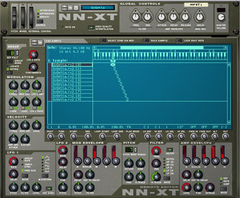Toggle W source under Modulation F.Freq
The height and width of the screenshot is (198, 240).
tap(11, 91)
